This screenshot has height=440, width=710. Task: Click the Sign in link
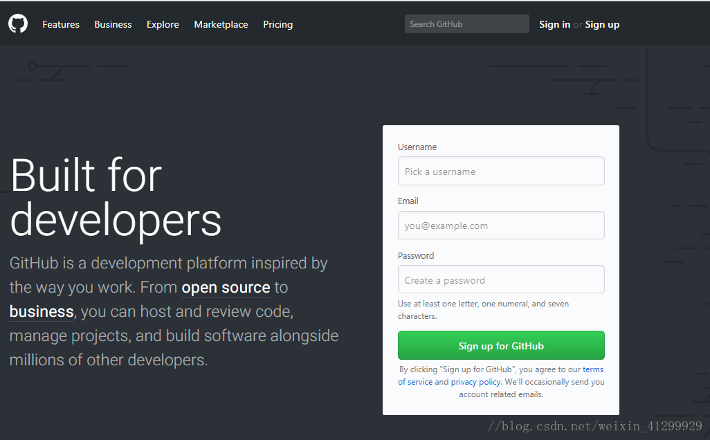pyautogui.click(x=554, y=24)
